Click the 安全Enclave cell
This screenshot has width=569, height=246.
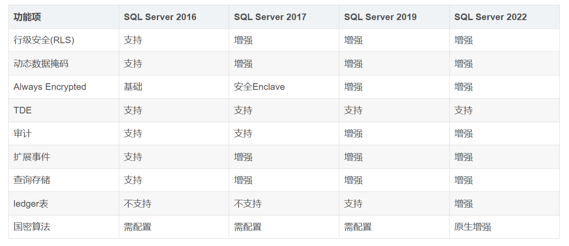259,87
